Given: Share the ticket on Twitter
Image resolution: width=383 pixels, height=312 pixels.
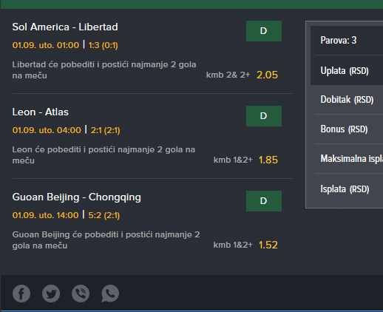Looking at the screenshot, I should click(x=51, y=294).
